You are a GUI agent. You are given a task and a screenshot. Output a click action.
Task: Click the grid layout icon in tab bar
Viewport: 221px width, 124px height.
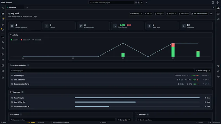(x=213, y=7)
